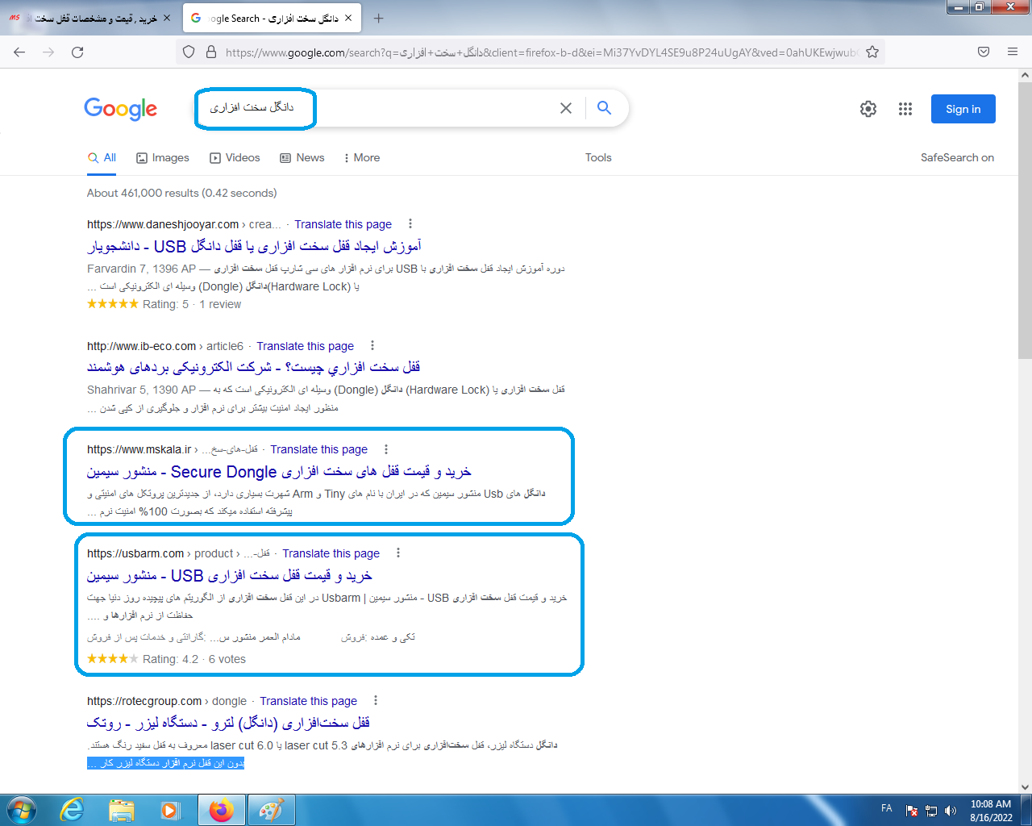Open a new tab with the plus button
The width and height of the screenshot is (1032, 826).
(379, 18)
